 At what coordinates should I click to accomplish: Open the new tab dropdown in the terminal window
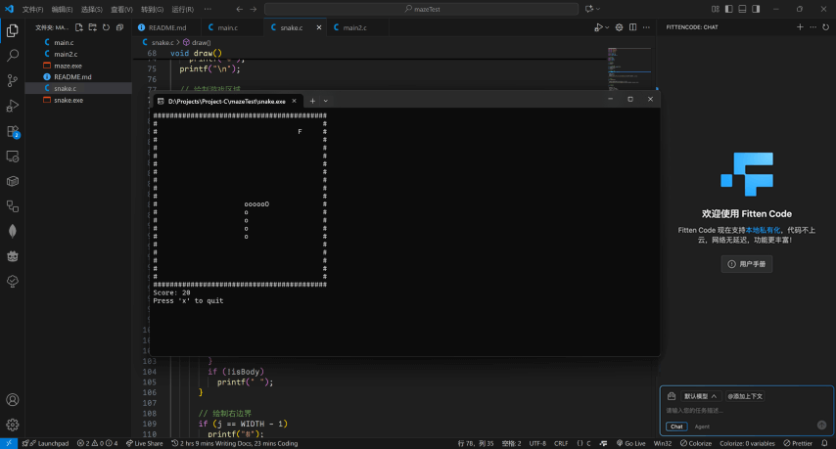pyautogui.click(x=326, y=101)
